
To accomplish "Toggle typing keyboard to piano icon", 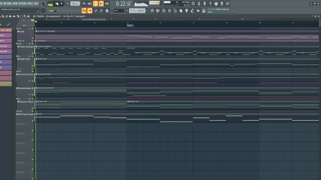I will [x=84, y=11].
